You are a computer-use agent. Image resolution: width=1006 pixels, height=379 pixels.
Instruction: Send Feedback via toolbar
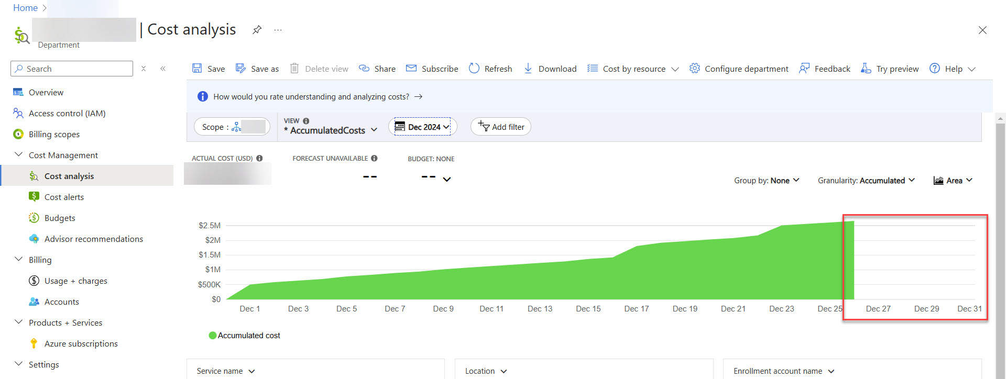825,69
